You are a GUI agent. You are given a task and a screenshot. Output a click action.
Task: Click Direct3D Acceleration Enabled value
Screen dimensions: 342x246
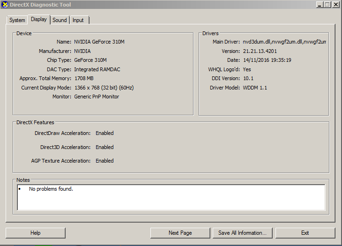pos(104,147)
